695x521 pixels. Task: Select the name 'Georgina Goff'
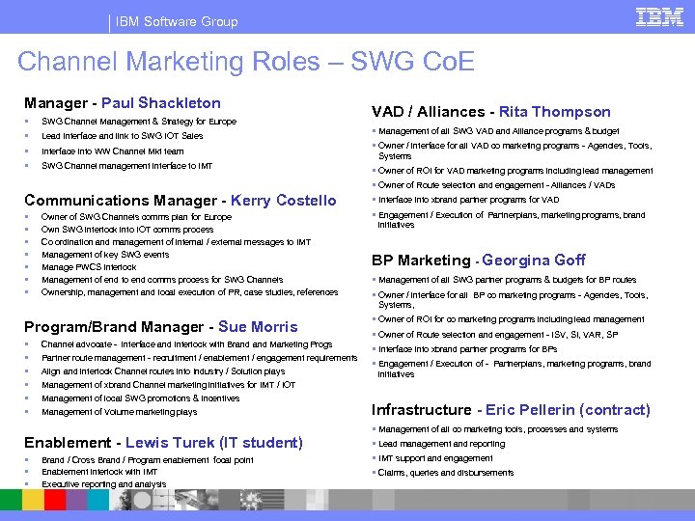click(x=534, y=260)
